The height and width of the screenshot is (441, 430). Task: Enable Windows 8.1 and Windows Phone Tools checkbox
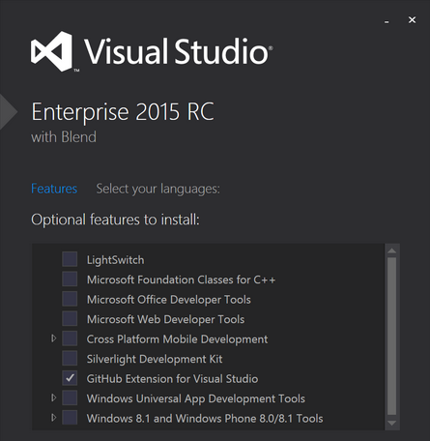70,418
